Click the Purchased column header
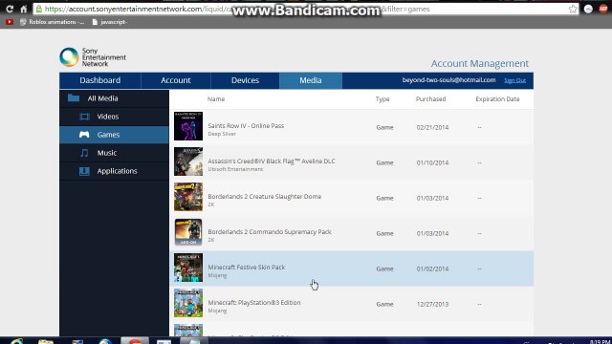612x344 pixels. pyautogui.click(x=430, y=99)
